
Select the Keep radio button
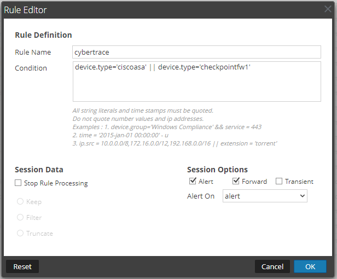point(21,202)
